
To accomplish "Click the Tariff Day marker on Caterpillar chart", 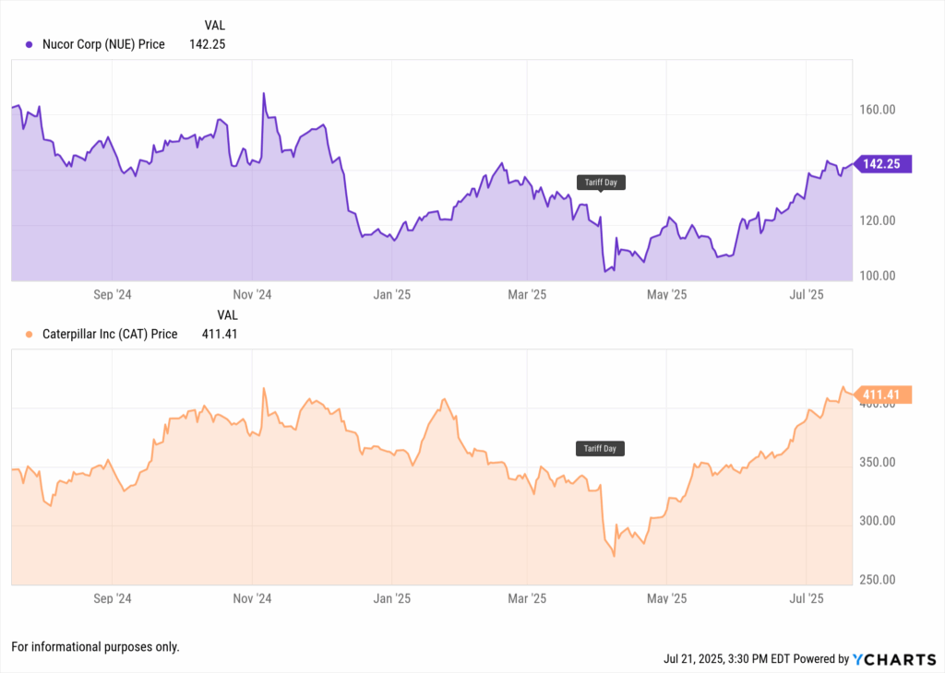I will pos(600,448).
